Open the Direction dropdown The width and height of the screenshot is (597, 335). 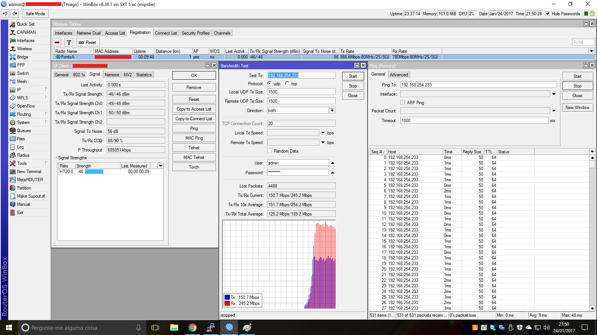[x=332, y=111]
